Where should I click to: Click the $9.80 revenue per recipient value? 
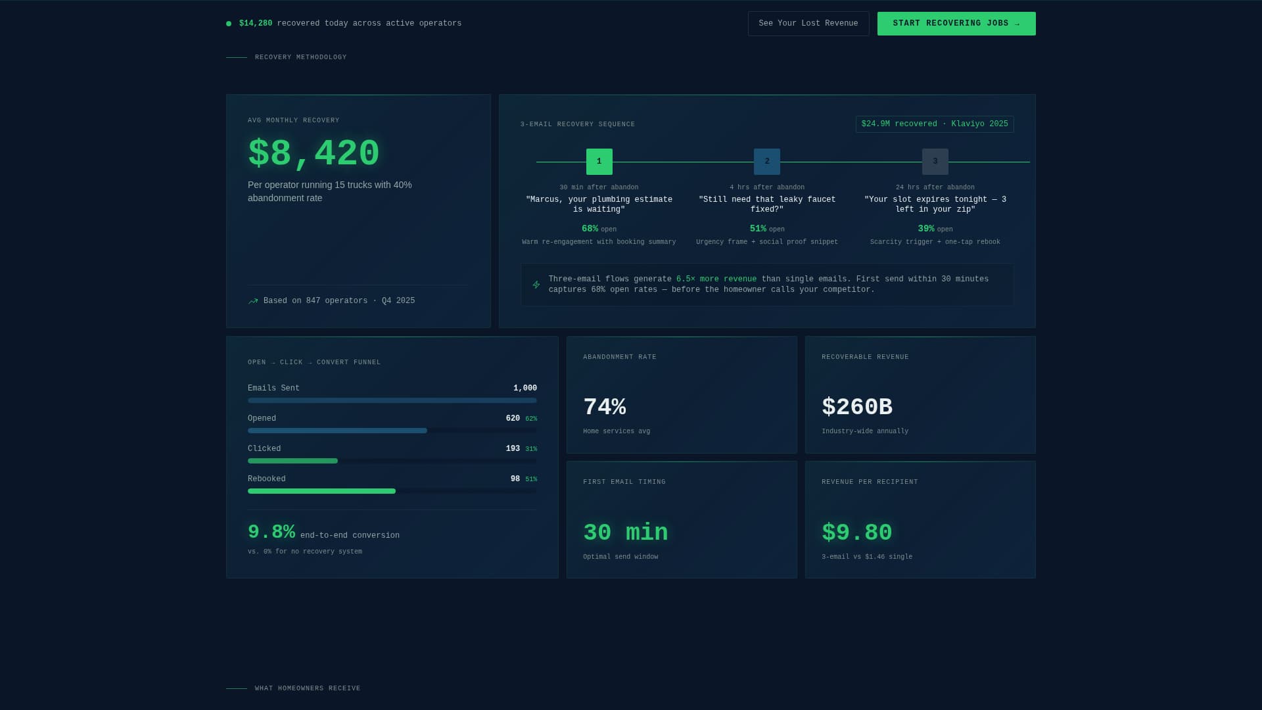[x=857, y=532]
